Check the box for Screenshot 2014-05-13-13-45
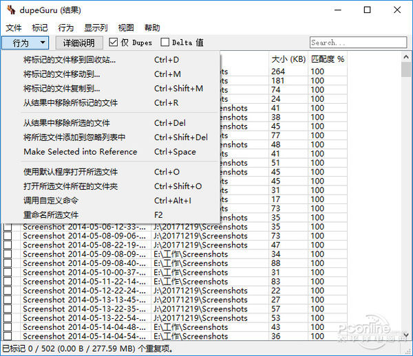Screen dimensions: 413x356 click(x=8, y=300)
